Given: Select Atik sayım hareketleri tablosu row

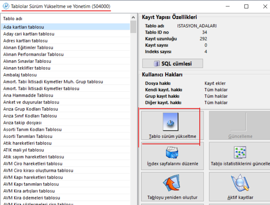Looking at the screenshot, I should click(66, 157).
